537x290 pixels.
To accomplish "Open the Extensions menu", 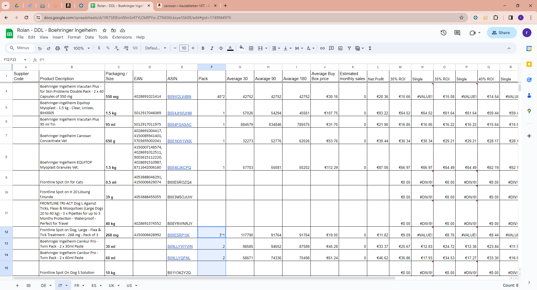I will [x=122, y=37].
